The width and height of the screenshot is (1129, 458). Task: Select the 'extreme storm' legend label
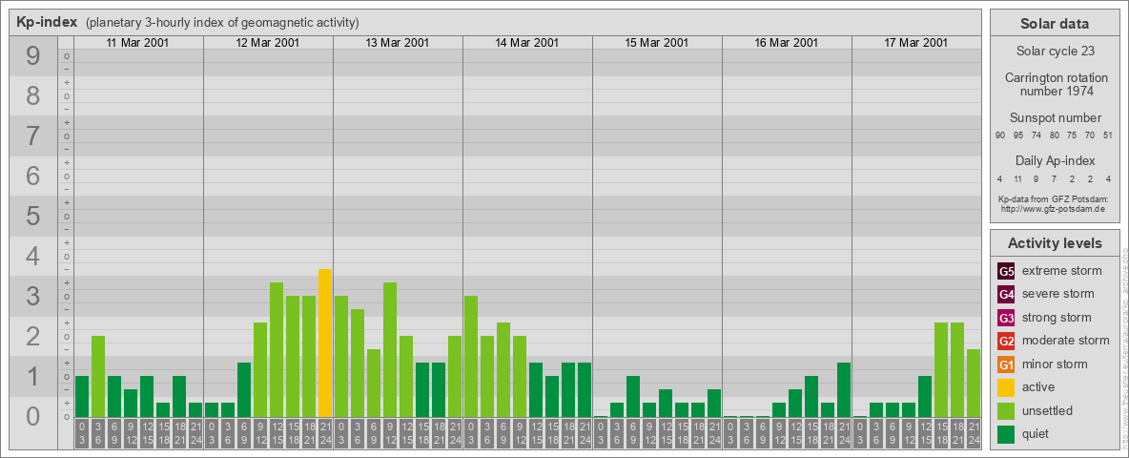(x=1062, y=271)
